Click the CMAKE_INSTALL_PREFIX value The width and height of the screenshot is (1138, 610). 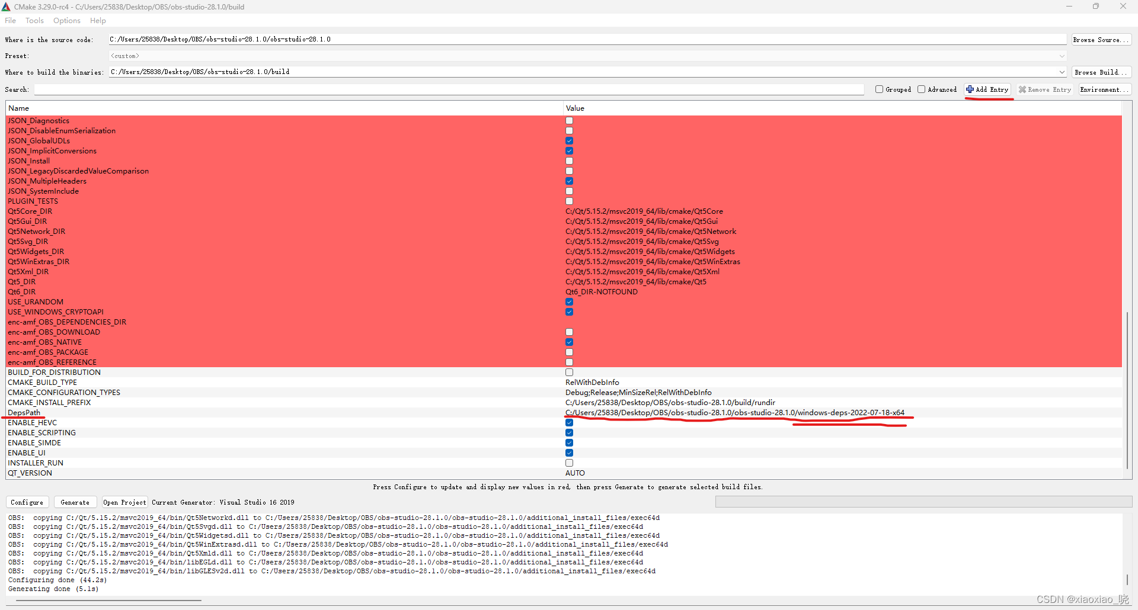(670, 403)
